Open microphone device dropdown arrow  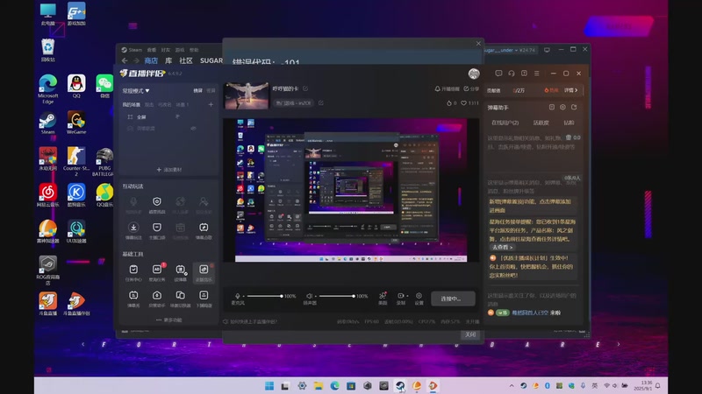244,296
